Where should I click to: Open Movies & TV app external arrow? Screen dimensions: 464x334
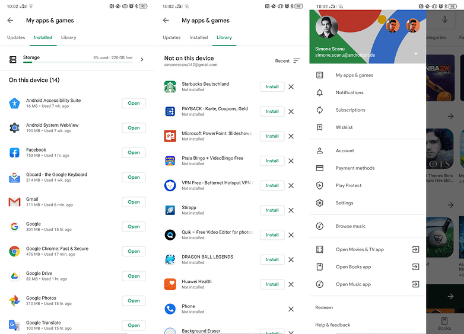click(415, 249)
